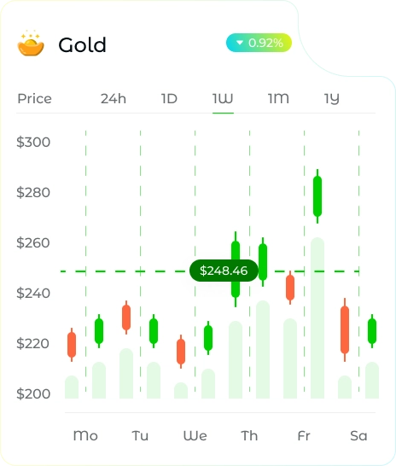Click the long red Saturday candlestick
The image size is (396, 466).
click(x=345, y=330)
